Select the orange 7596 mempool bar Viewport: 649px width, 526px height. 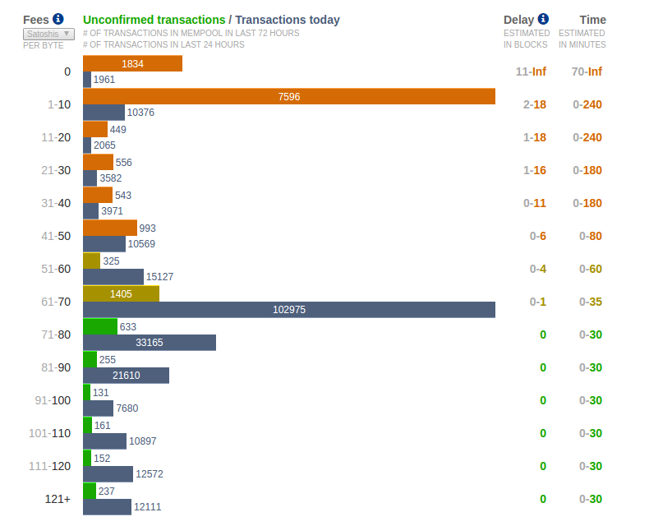coord(288,96)
